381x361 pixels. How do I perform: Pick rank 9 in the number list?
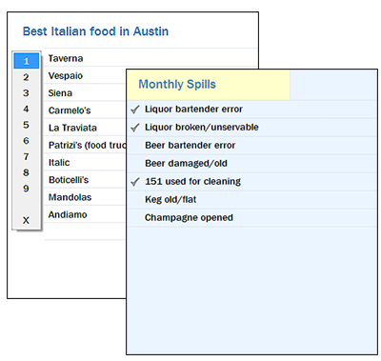click(x=27, y=189)
